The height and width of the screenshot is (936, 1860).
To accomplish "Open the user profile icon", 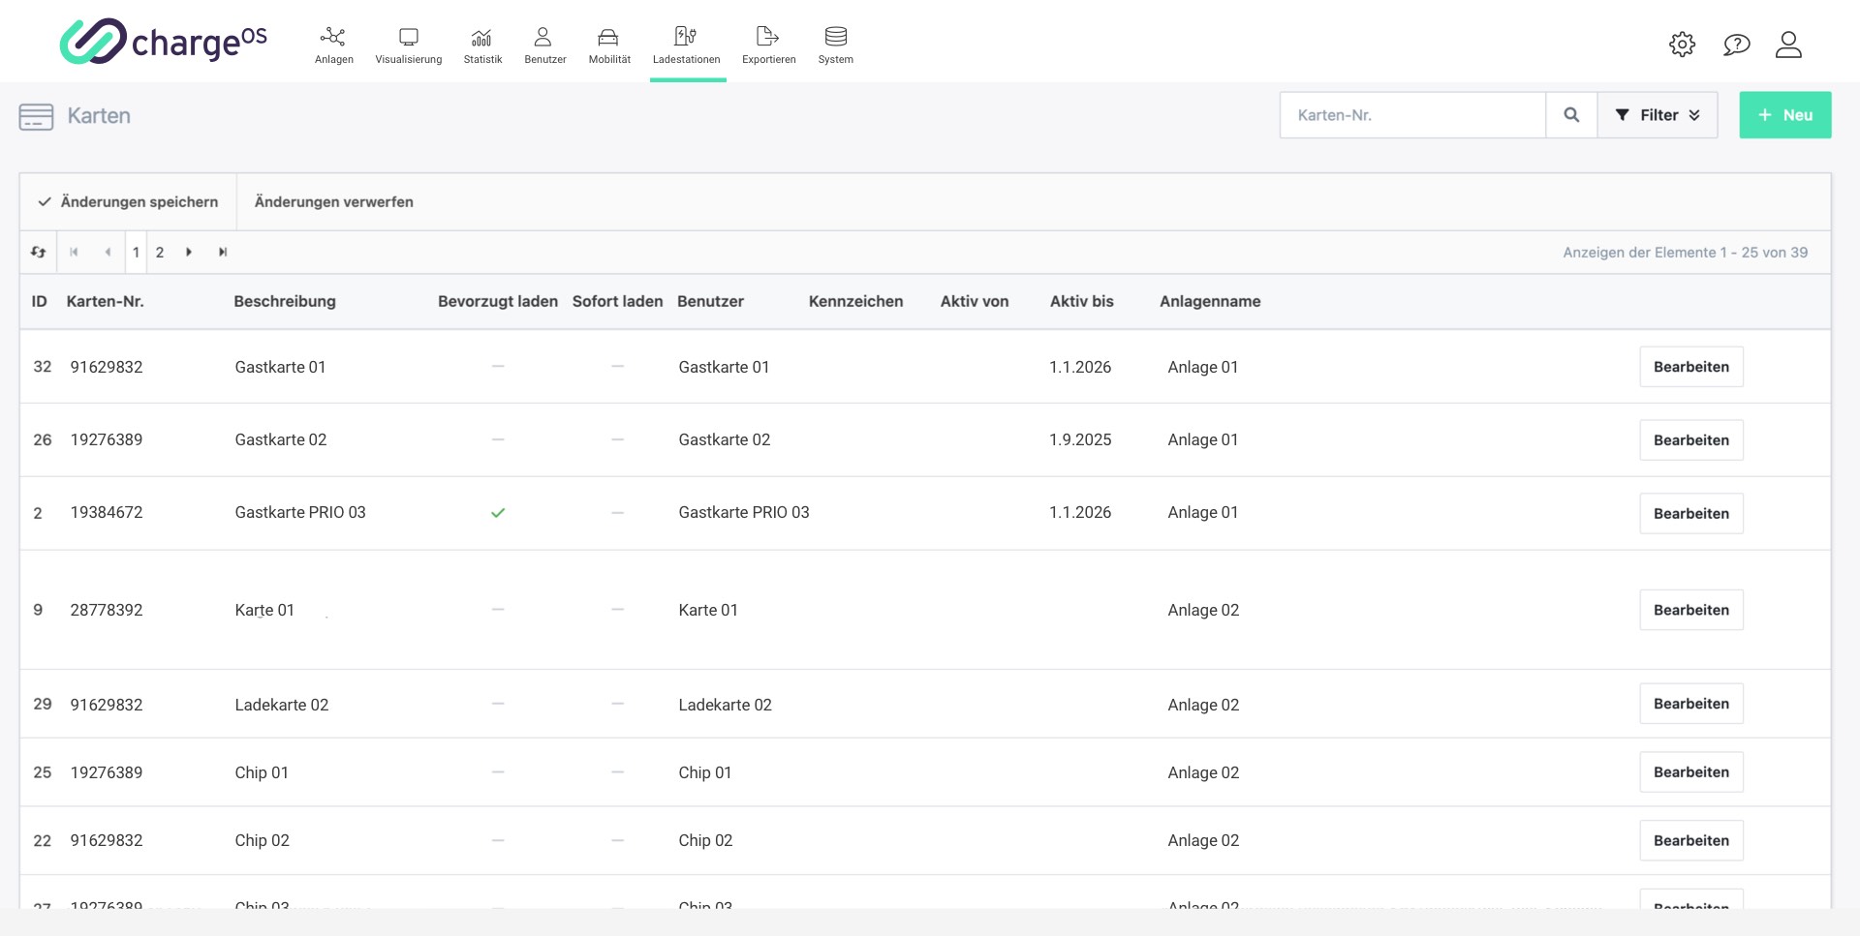I will click(x=1788, y=45).
